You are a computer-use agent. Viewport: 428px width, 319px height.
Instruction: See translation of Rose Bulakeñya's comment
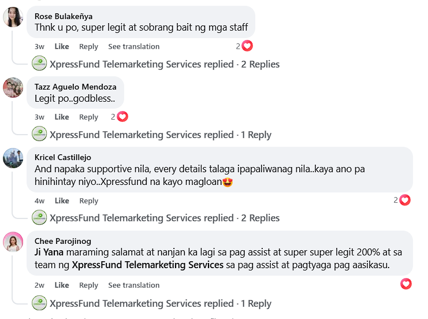[133, 46]
